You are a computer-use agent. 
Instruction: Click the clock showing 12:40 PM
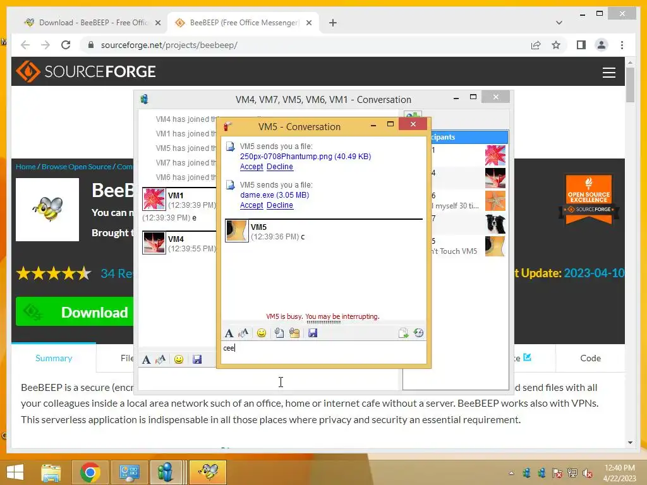click(x=619, y=468)
